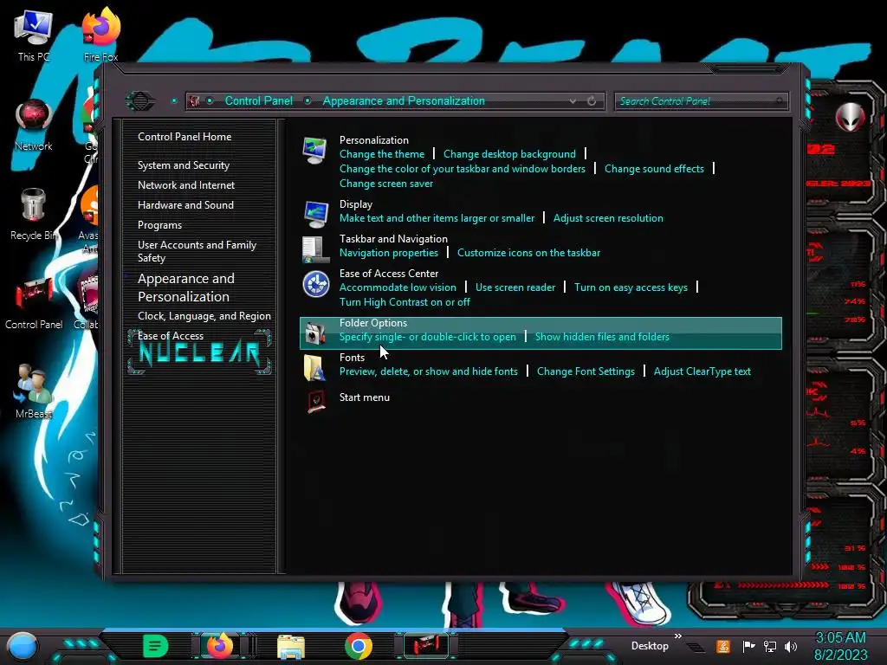
Task: Click Change sound effects link
Action: click(654, 169)
